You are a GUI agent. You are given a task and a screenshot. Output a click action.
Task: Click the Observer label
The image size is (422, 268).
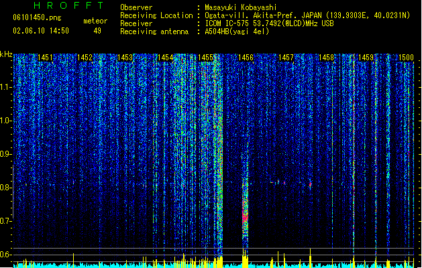click(136, 7)
